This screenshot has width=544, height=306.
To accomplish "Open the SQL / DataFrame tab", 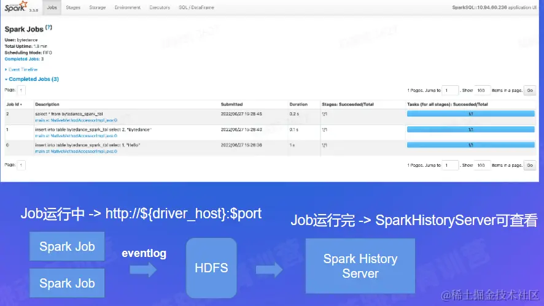I will (x=196, y=7).
